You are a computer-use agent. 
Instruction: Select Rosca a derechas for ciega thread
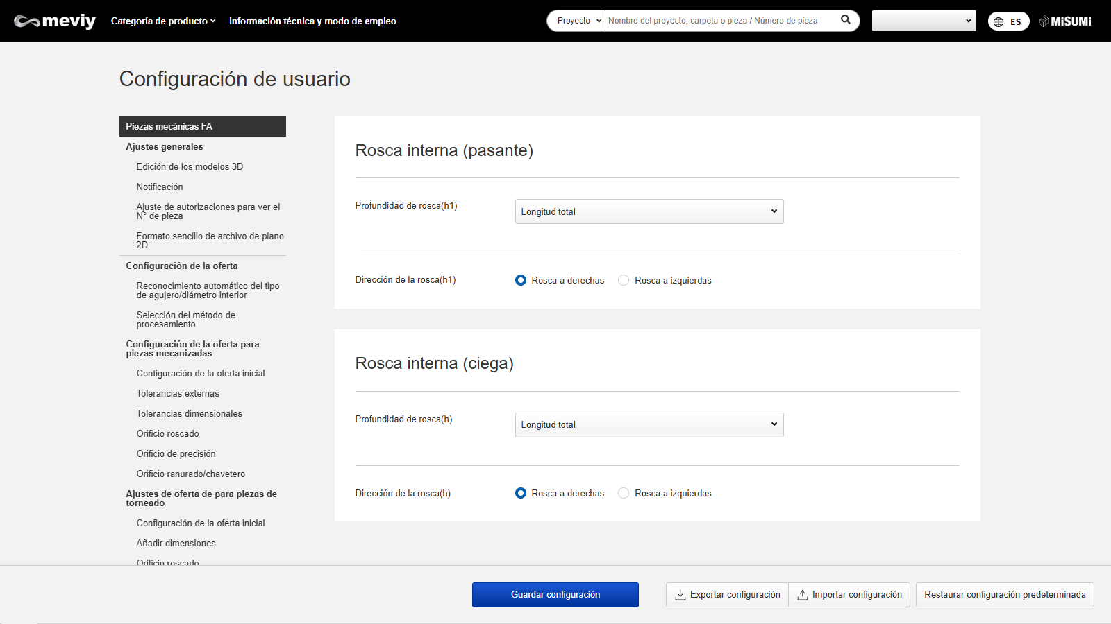click(521, 493)
